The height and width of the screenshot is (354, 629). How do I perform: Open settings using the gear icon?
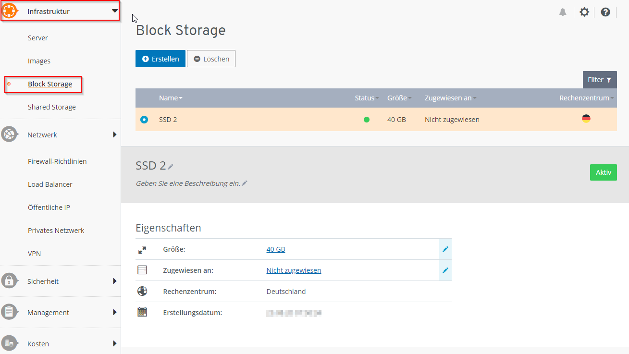pos(584,12)
